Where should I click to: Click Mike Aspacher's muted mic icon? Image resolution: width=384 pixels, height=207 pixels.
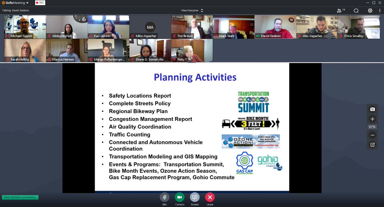click(x=133, y=36)
